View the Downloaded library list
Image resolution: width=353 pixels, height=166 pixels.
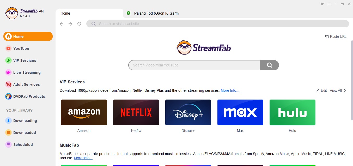point(28,133)
